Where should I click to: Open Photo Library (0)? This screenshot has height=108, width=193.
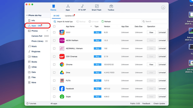[39, 41]
